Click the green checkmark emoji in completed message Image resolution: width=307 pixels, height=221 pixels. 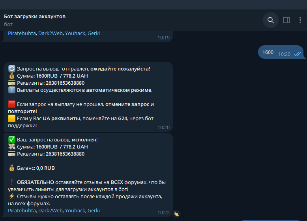pos(11,139)
